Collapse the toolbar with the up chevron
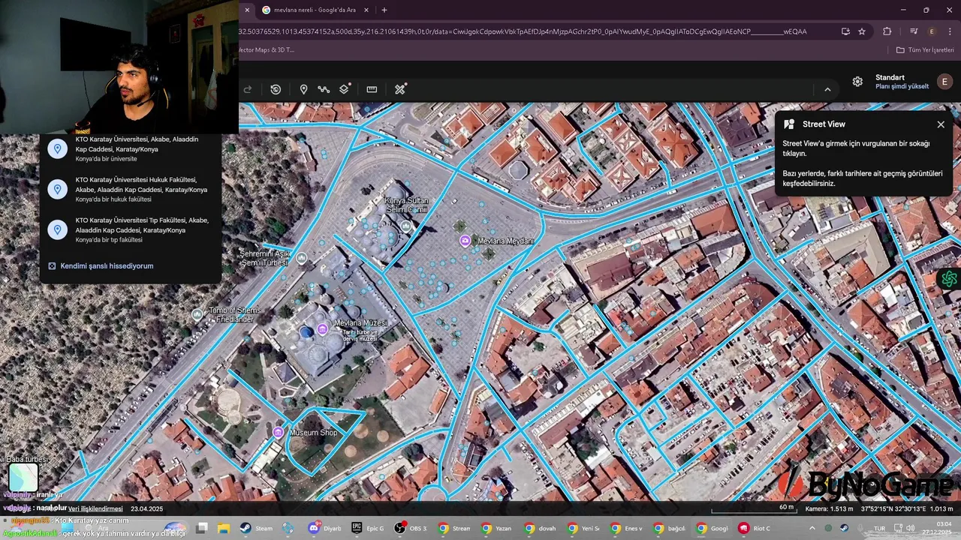The width and height of the screenshot is (961, 540). click(x=827, y=89)
